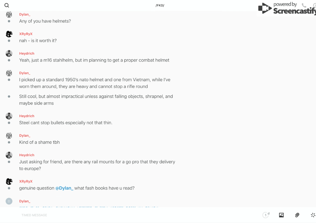Click XRyRyX name above the fash books question

click(26, 181)
